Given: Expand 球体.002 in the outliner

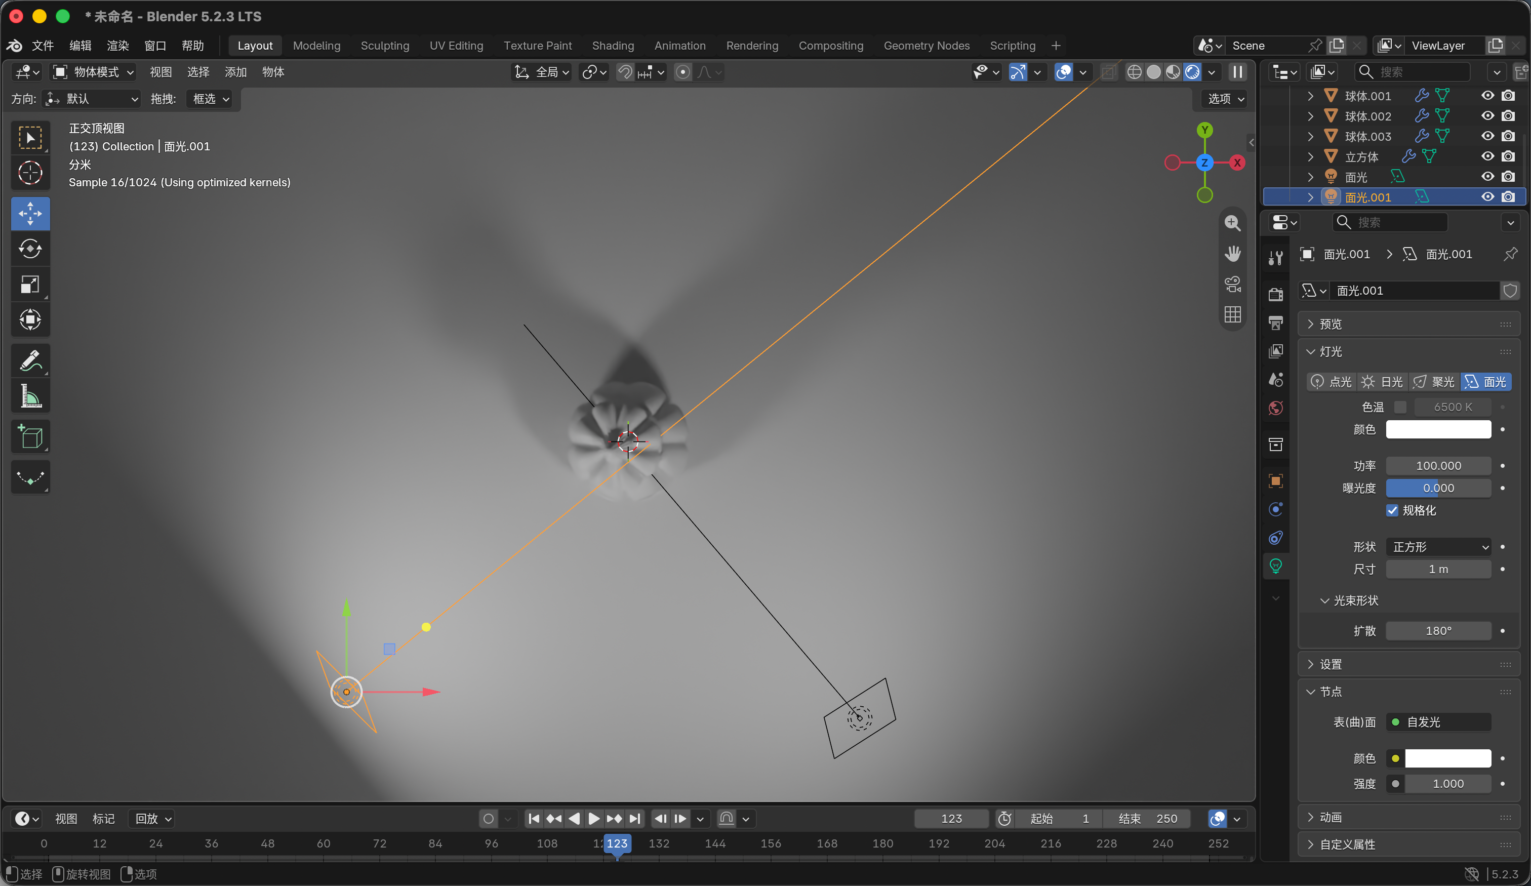Looking at the screenshot, I should click(1310, 116).
